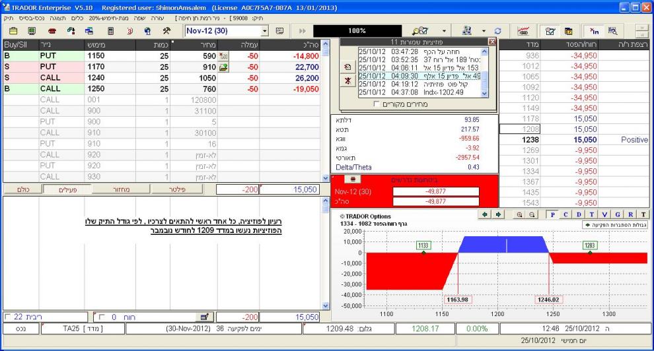Open dropdown arrow next to magnifier icon

pos(444,31)
